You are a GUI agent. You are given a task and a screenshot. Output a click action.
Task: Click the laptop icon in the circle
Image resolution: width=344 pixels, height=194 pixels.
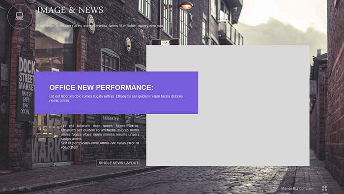[x=20, y=16]
